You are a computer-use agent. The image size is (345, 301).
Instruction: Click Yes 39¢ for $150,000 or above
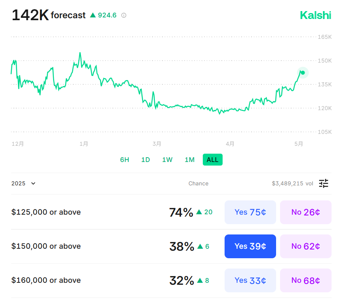pyautogui.click(x=250, y=246)
